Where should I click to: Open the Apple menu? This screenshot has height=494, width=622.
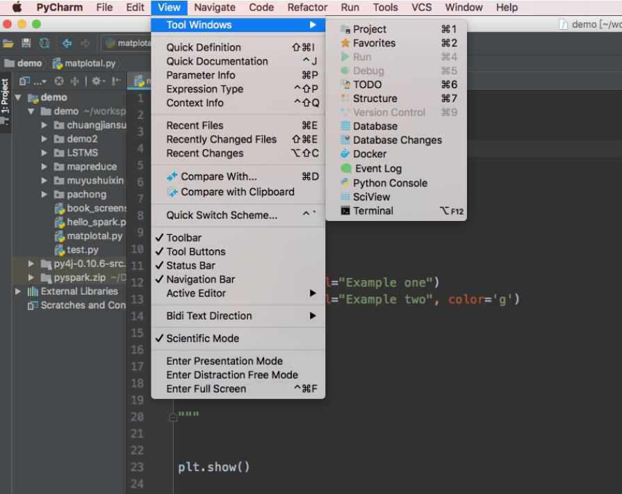pyautogui.click(x=19, y=8)
